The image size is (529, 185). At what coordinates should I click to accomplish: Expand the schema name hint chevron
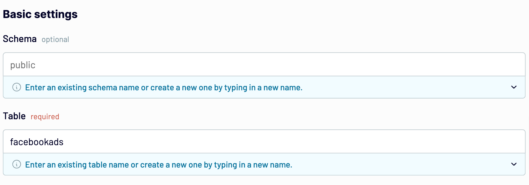click(x=514, y=87)
